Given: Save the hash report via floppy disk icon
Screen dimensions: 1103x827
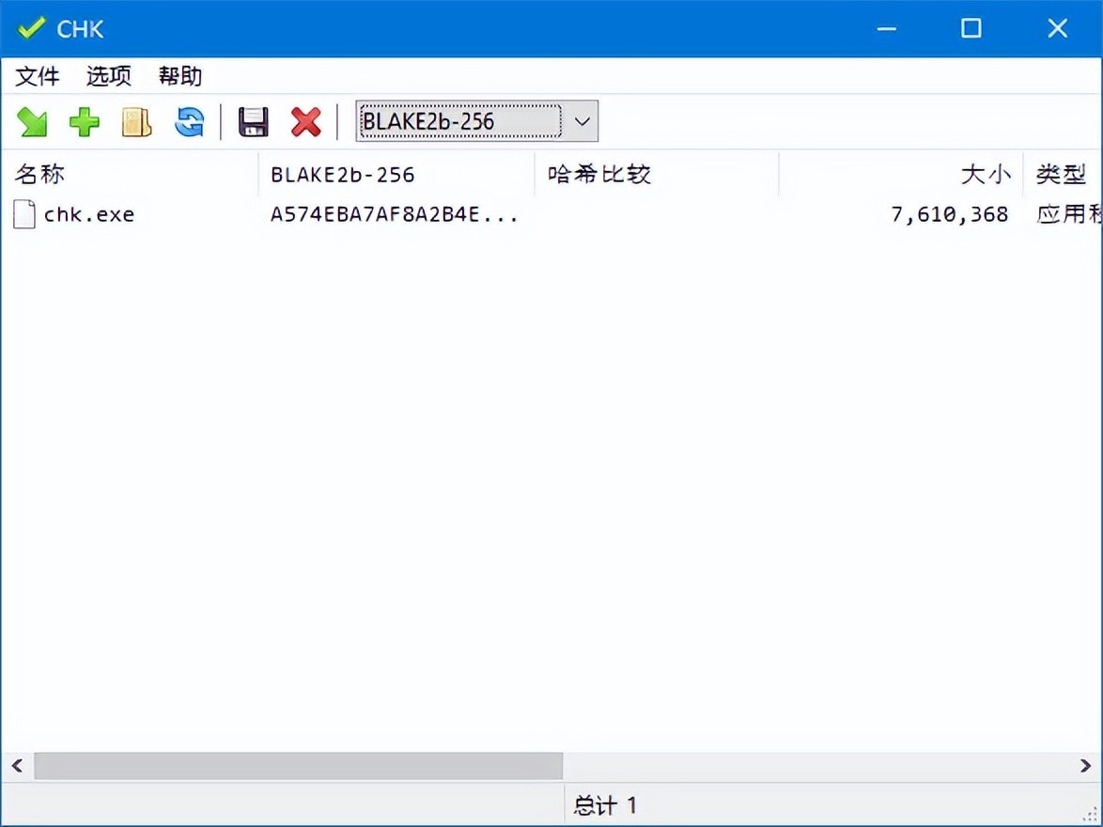Looking at the screenshot, I should pos(251,121).
